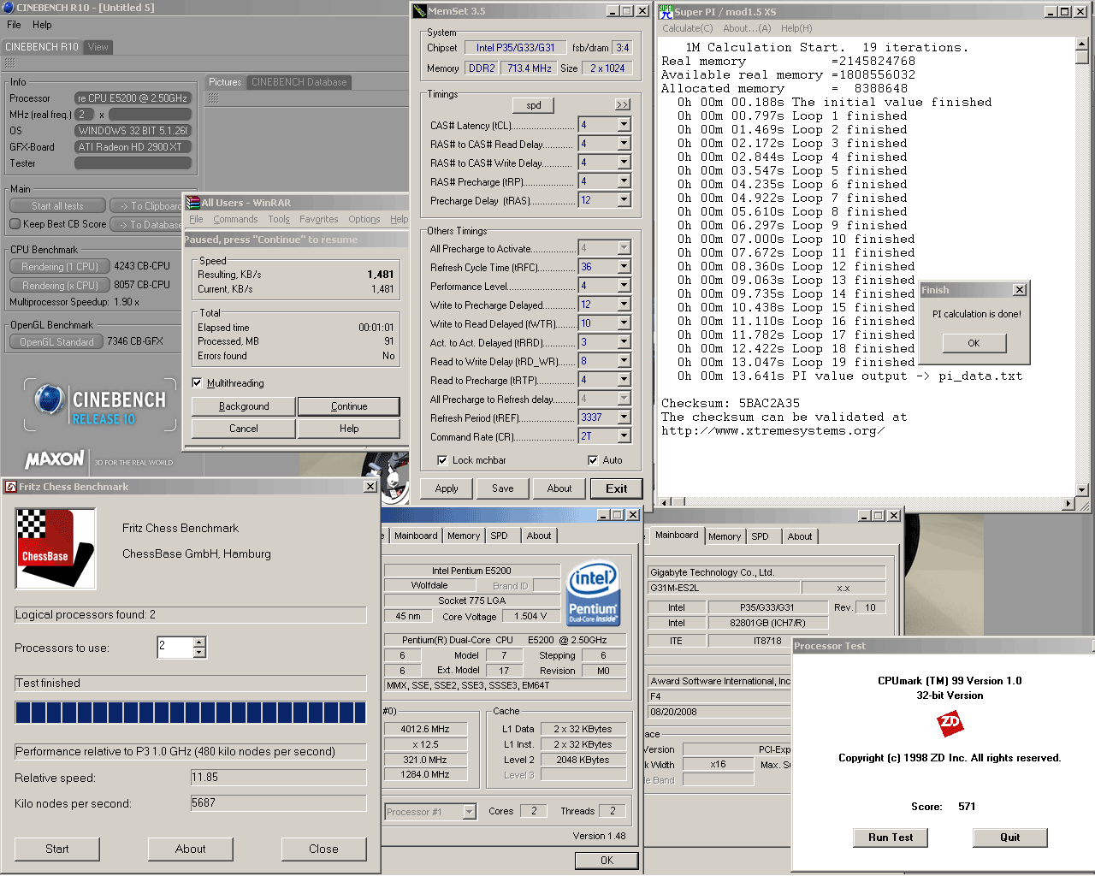Open the Command Rate (CR) dropdown
Viewport: 1095px width, 876px height.
(624, 436)
